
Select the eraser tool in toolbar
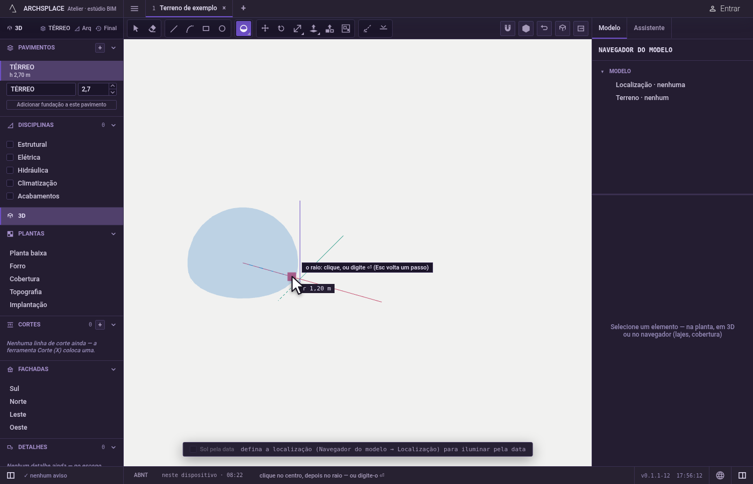(152, 29)
